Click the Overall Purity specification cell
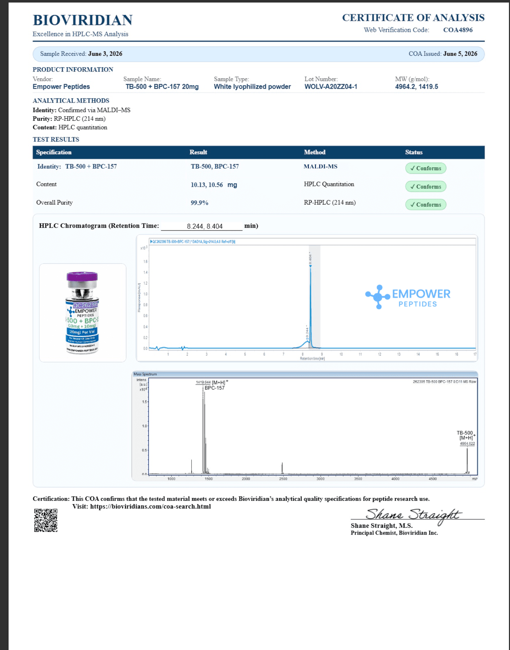 click(54, 203)
